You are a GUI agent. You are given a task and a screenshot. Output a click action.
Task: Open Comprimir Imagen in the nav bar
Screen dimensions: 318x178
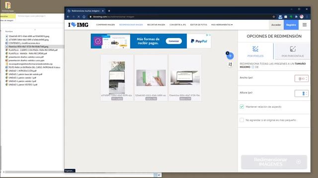[x=105, y=25]
